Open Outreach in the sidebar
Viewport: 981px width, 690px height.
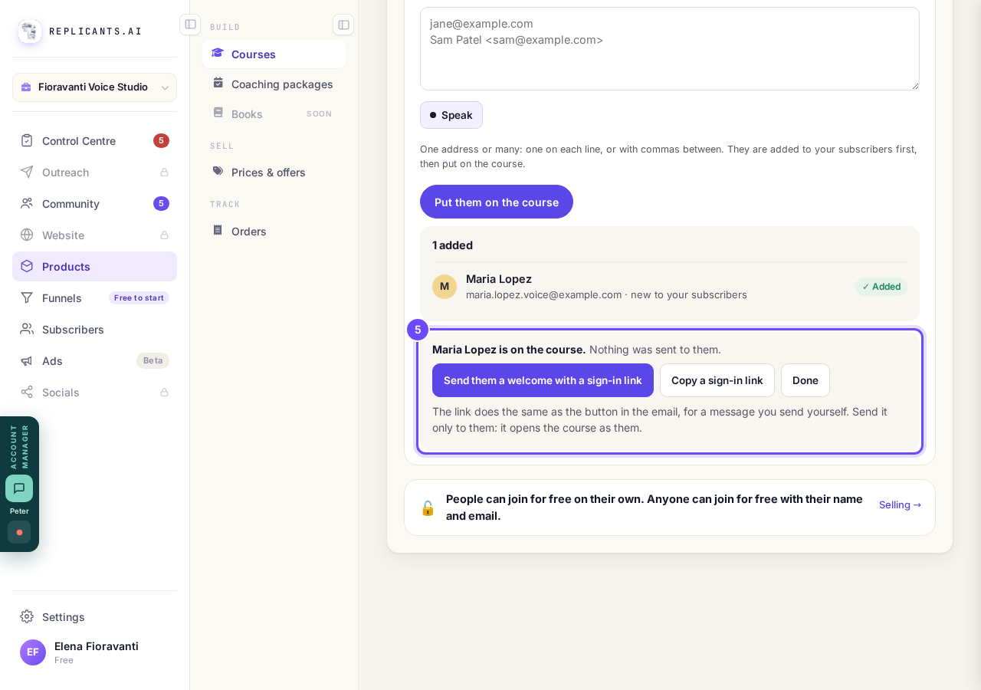tap(94, 172)
